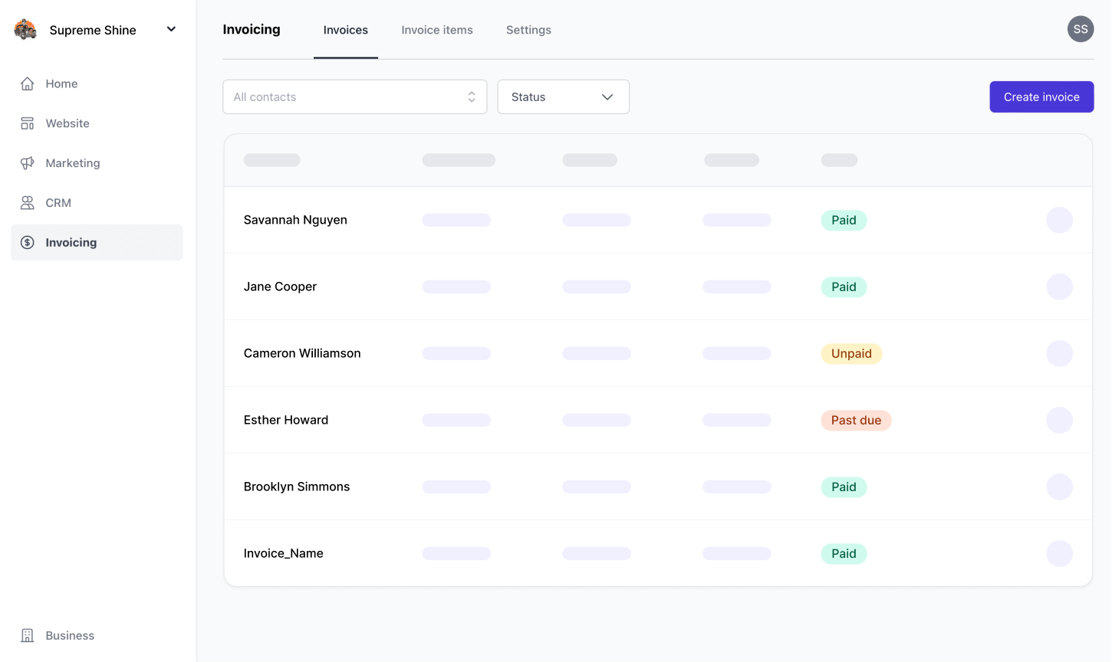Image resolution: width=1112 pixels, height=662 pixels.
Task: Switch to the Settings tab
Action: pyautogui.click(x=528, y=30)
